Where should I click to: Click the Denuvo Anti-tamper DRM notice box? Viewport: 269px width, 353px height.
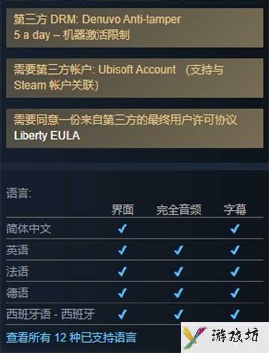click(134, 27)
